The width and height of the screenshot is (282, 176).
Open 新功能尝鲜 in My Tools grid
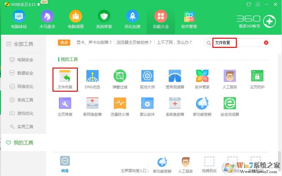pos(202,107)
